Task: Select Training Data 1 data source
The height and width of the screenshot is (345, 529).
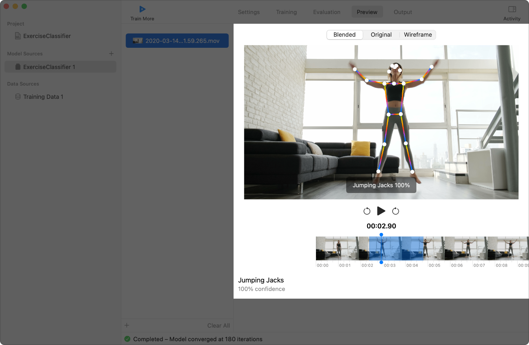Action: (43, 97)
